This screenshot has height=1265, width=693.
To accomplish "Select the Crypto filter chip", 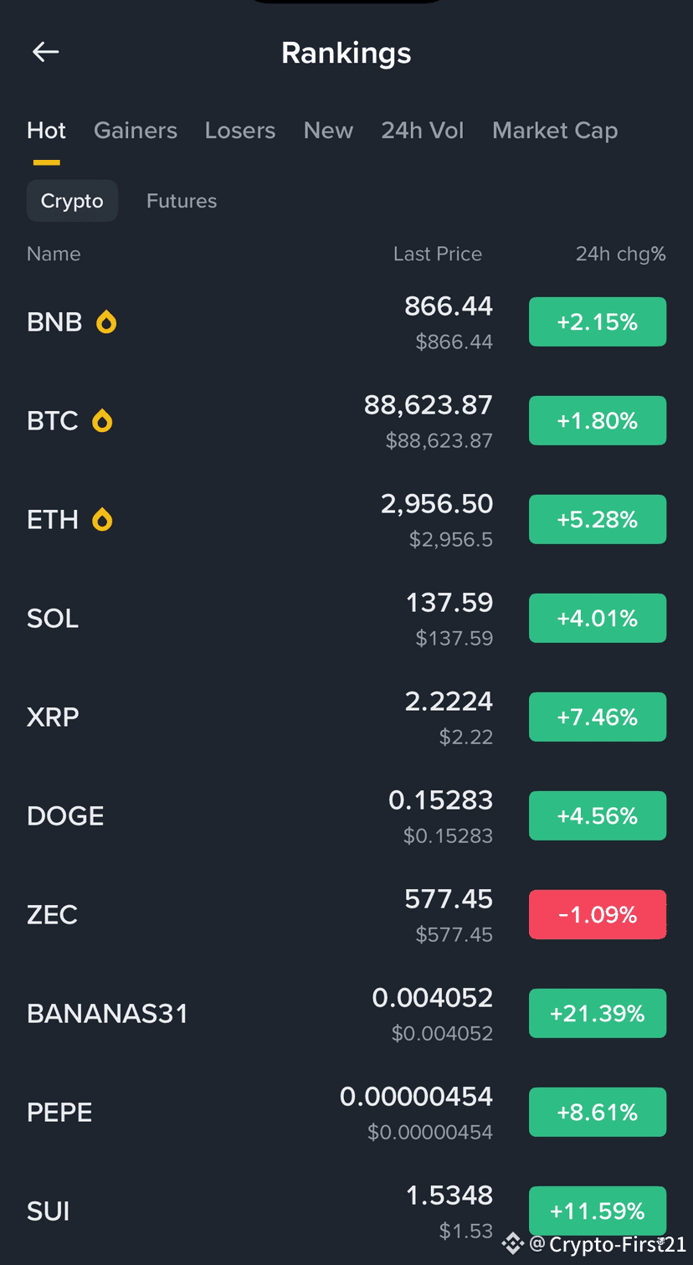I will point(72,201).
